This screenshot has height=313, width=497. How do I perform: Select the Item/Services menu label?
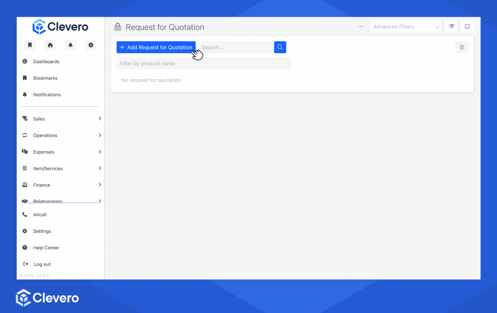pyautogui.click(x=48, y=168)
